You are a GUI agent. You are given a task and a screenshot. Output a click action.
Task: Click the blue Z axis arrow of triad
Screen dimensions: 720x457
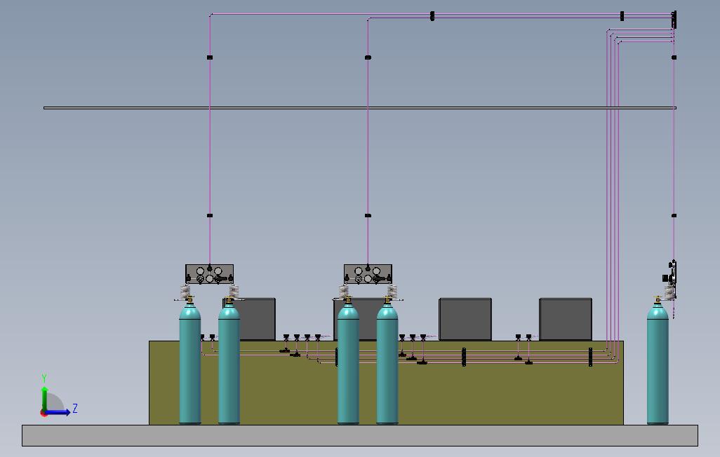[x=58, y=412]
